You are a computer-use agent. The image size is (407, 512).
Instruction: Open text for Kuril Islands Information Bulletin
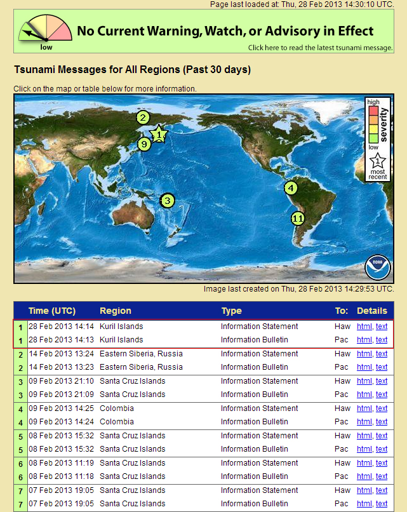pos(382,340)
